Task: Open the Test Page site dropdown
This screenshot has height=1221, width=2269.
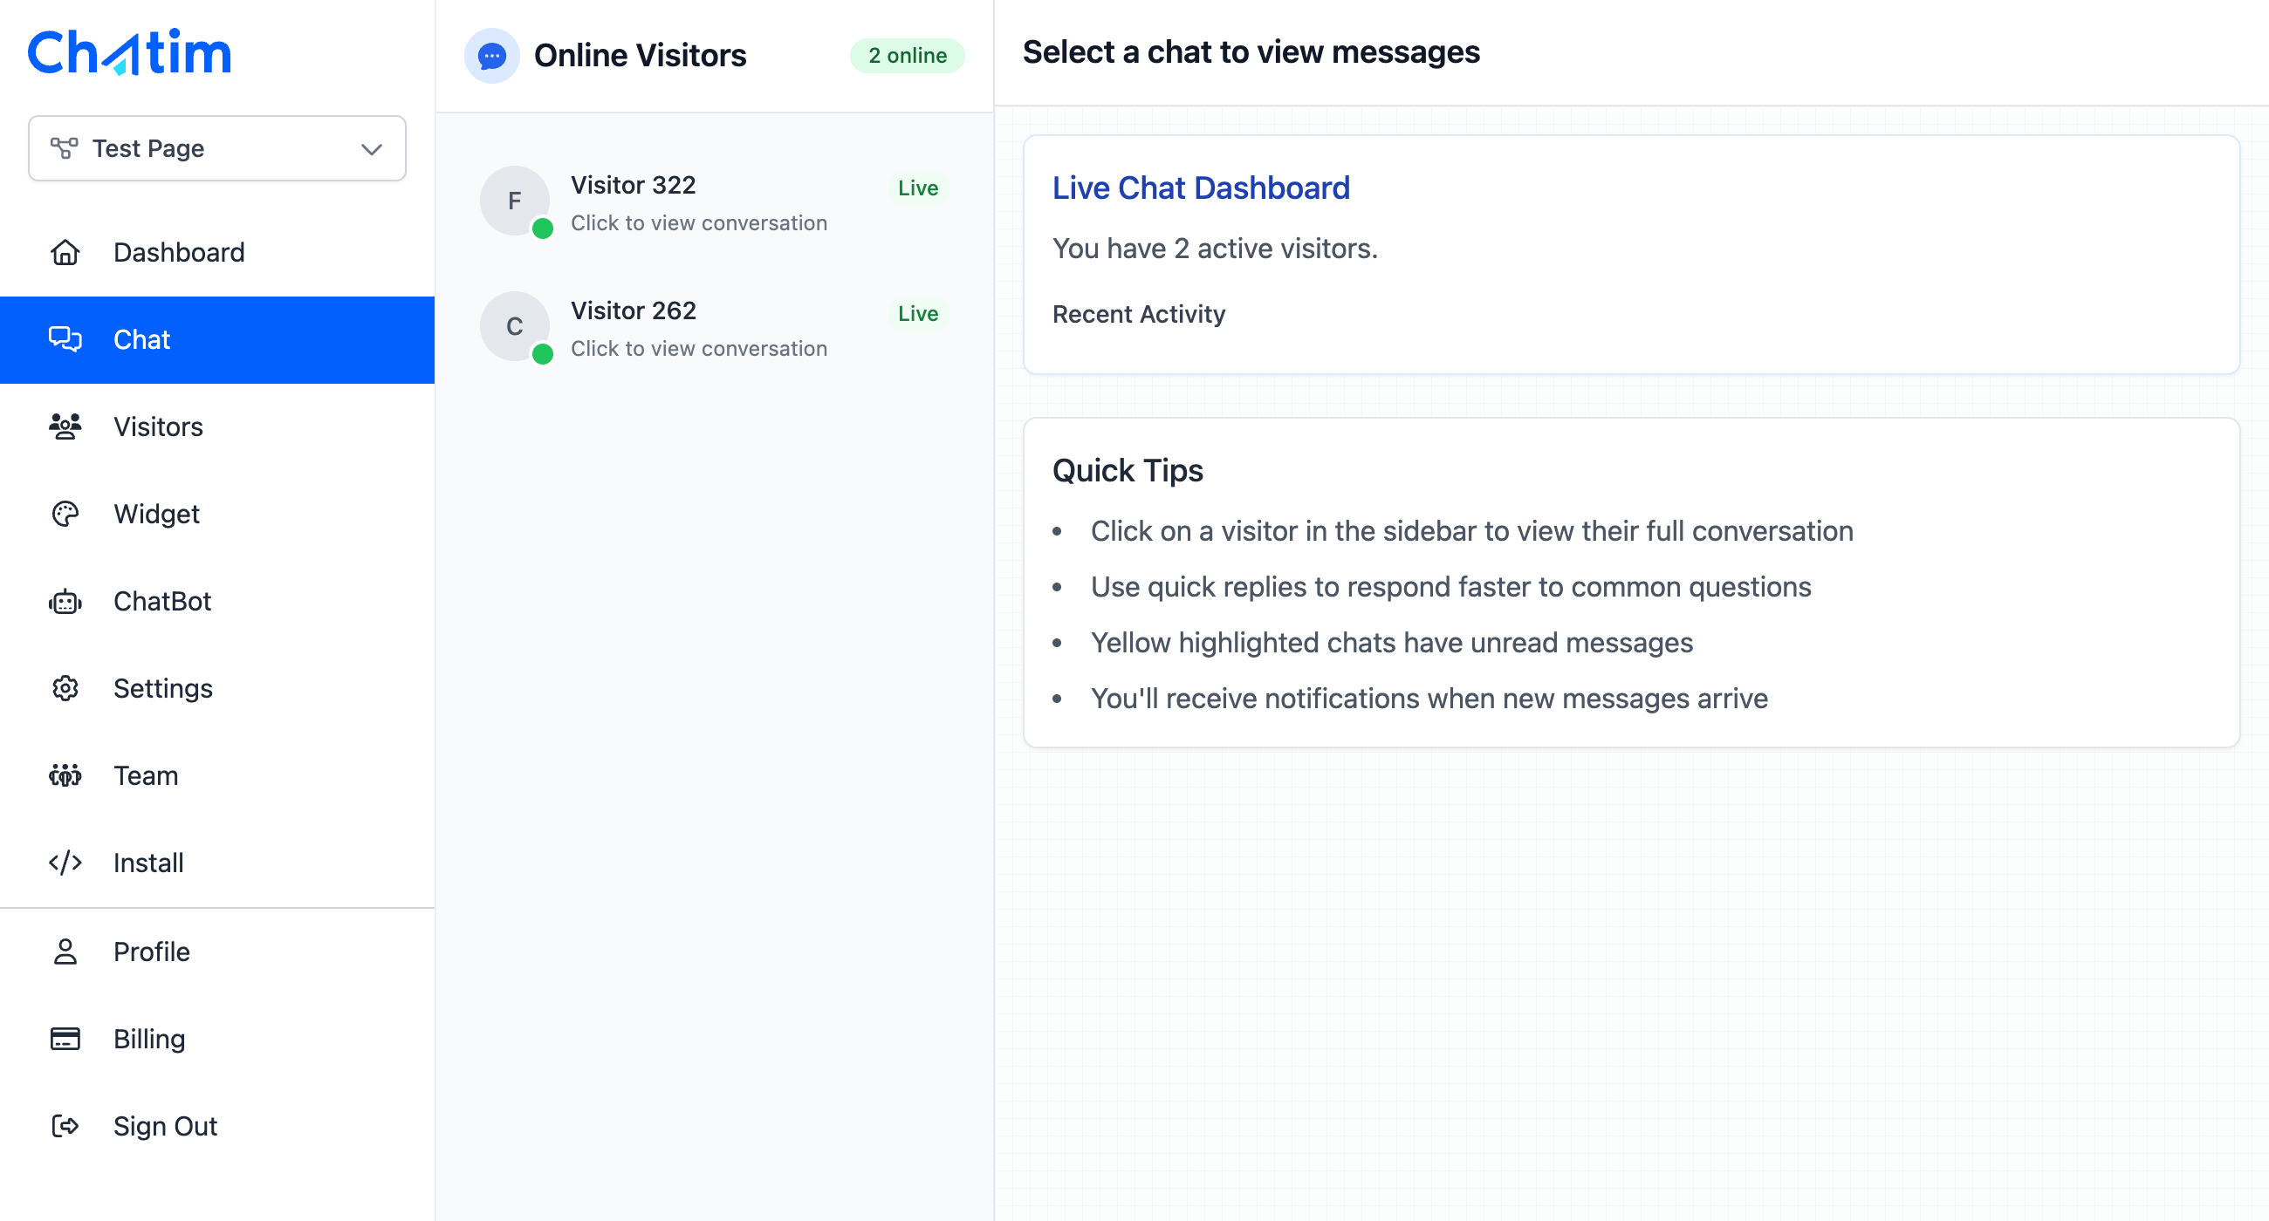Action: coord(216,148)
